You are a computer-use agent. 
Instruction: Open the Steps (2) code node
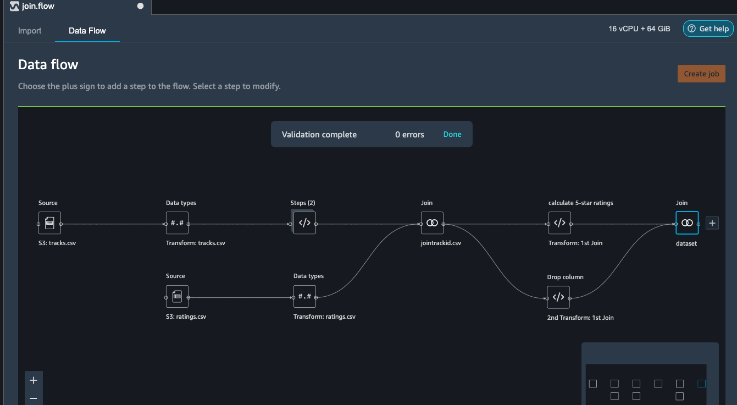pos(304,223)
